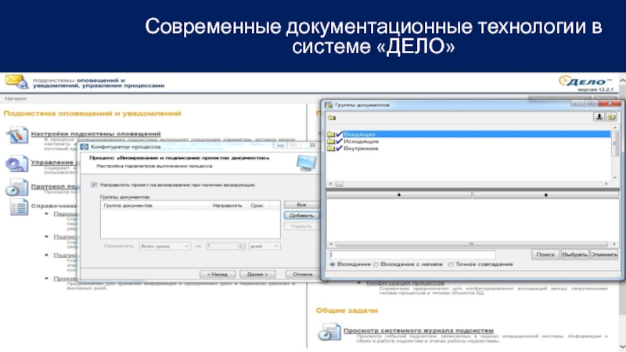Click the < Назад button
Viewport: 626px width, 352px height.
(x=218, y=275)
